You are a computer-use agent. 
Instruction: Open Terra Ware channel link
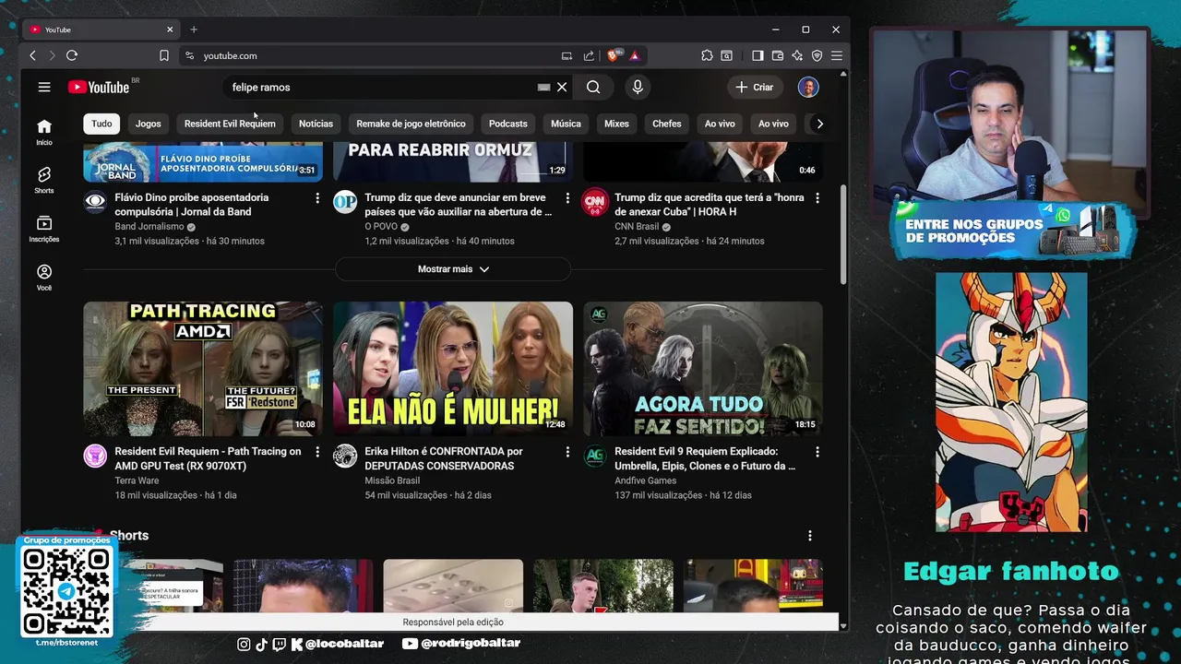(x=137, y=480)
